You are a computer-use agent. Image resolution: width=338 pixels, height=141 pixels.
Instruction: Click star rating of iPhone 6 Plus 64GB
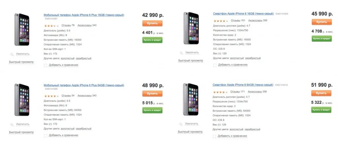point(51,96)
